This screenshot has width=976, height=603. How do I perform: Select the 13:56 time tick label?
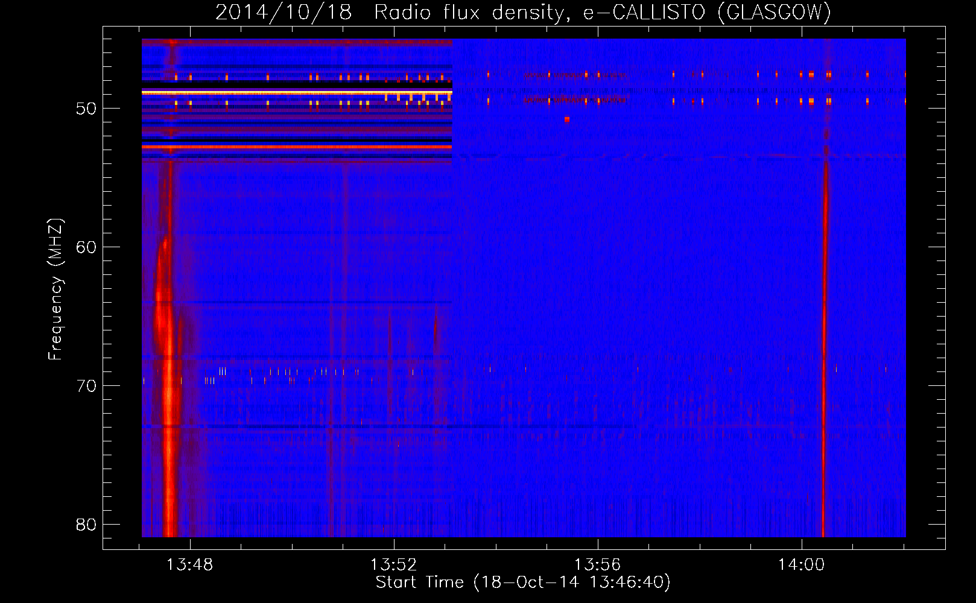tap(597, 565)
